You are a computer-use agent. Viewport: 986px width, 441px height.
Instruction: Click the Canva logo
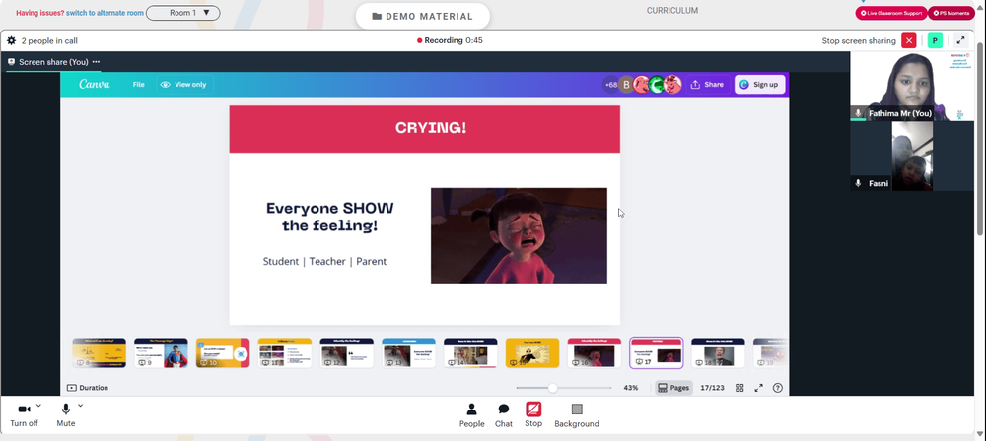(x=95, y=85)
